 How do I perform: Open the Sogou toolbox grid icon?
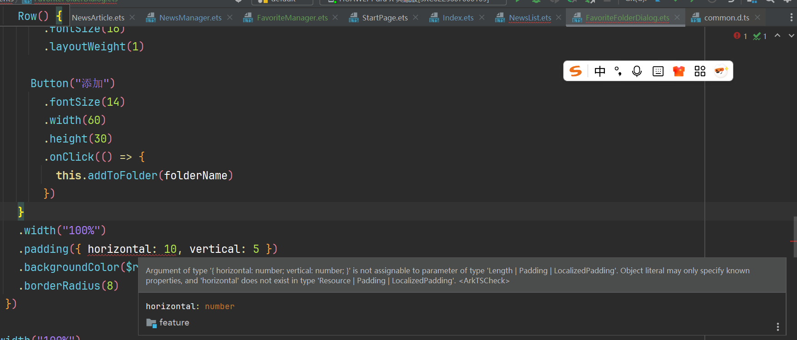(700, 71)
